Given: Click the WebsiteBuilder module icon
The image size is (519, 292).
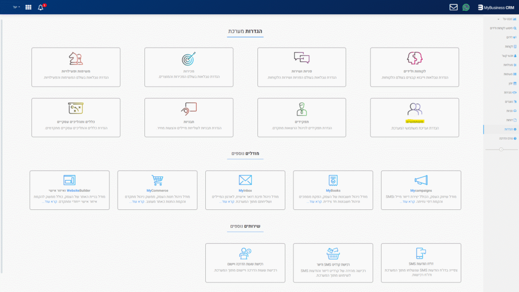Looking at the screenshot, I should (x=69, y=180).
